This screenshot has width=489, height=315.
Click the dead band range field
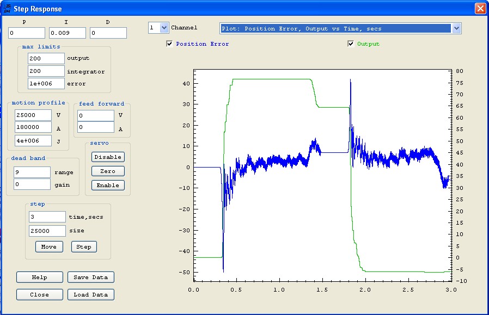point(32,172)
